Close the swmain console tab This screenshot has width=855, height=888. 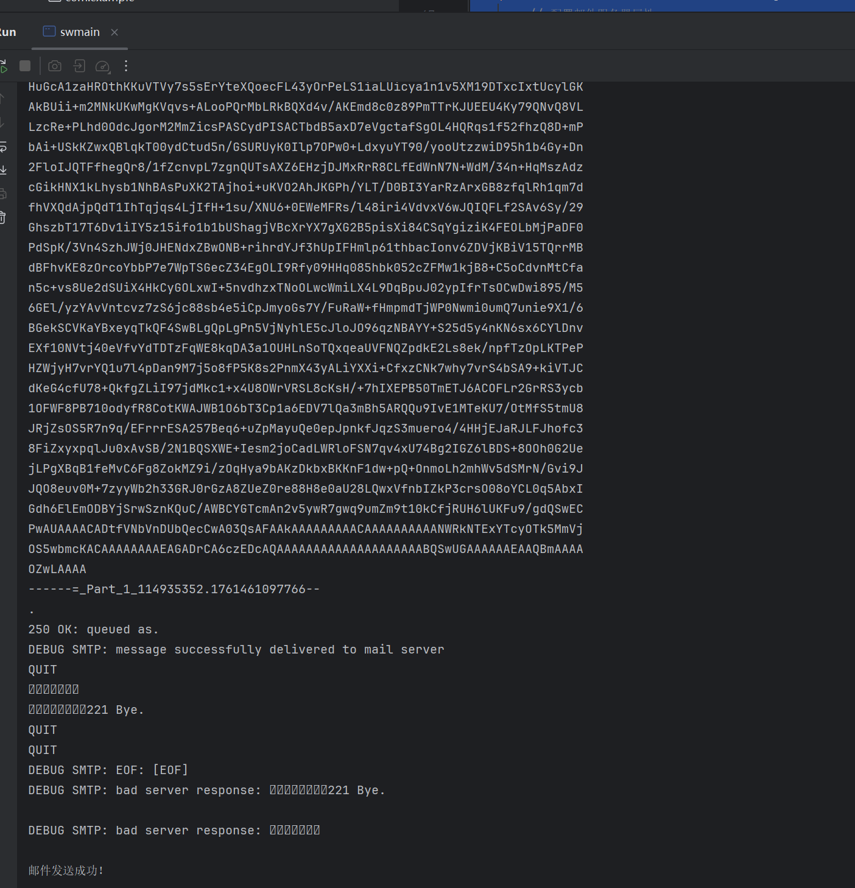(114, 32)
